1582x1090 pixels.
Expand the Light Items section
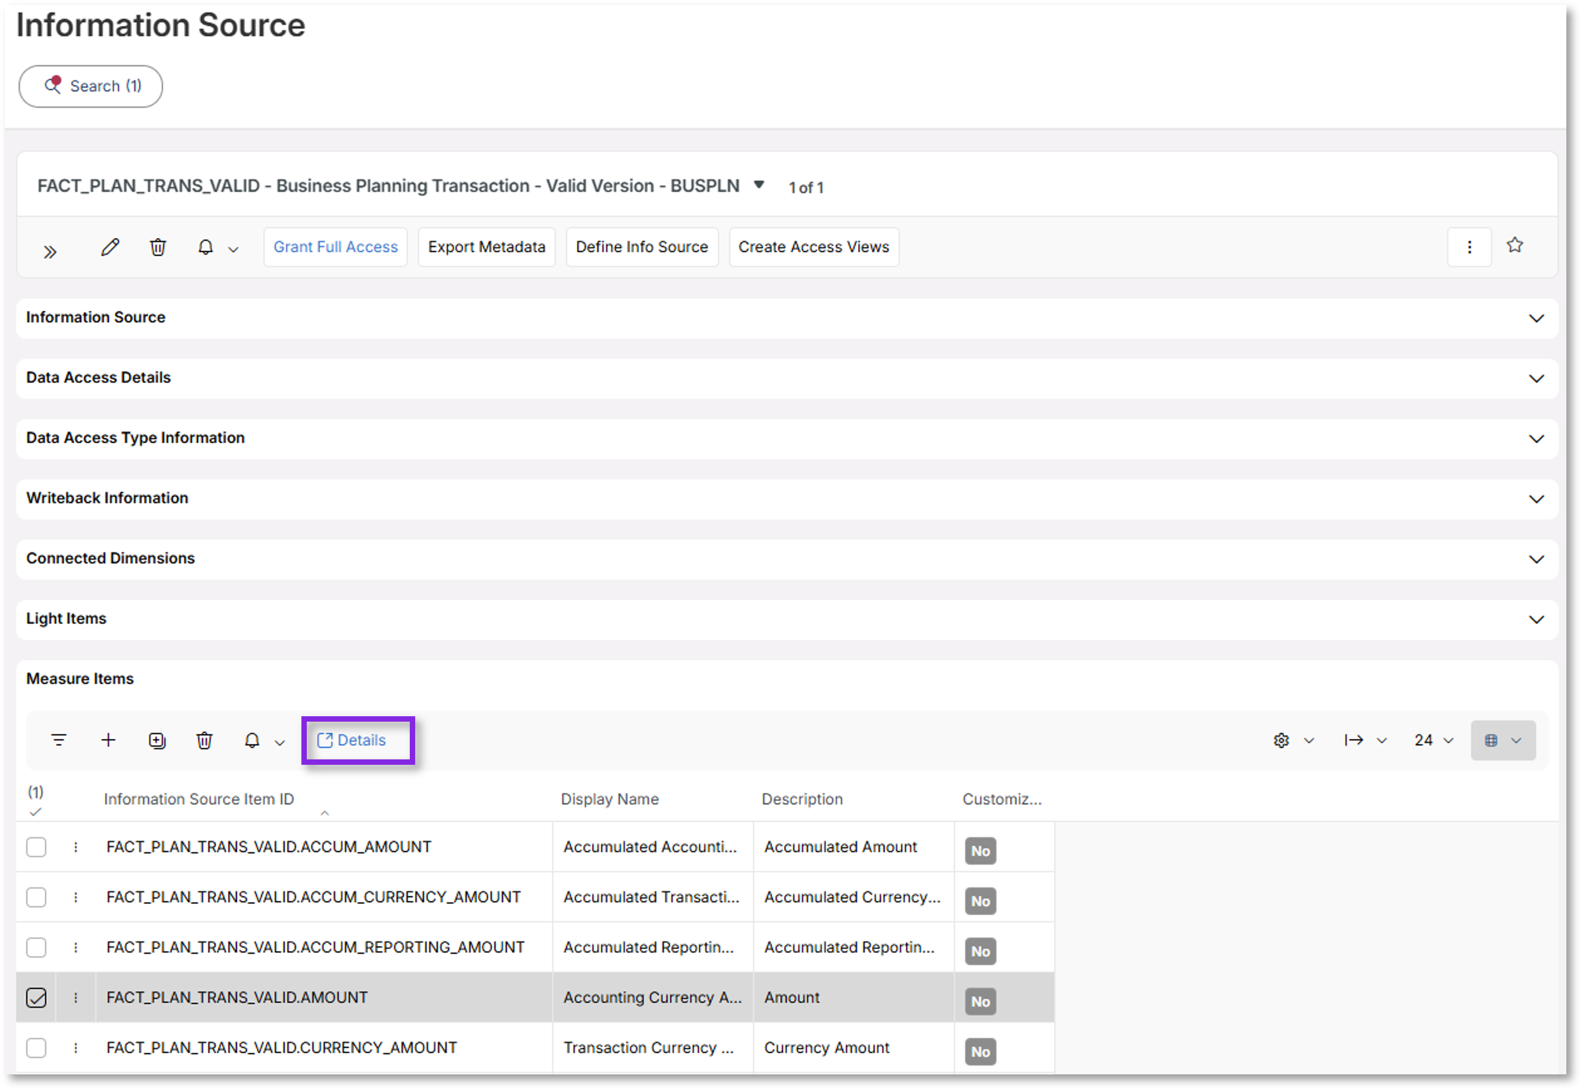tap(1536, 619)
